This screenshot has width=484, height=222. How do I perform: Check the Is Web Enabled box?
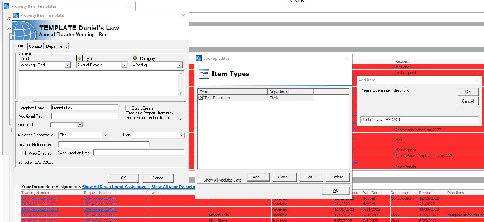click(x=21, y=153)
